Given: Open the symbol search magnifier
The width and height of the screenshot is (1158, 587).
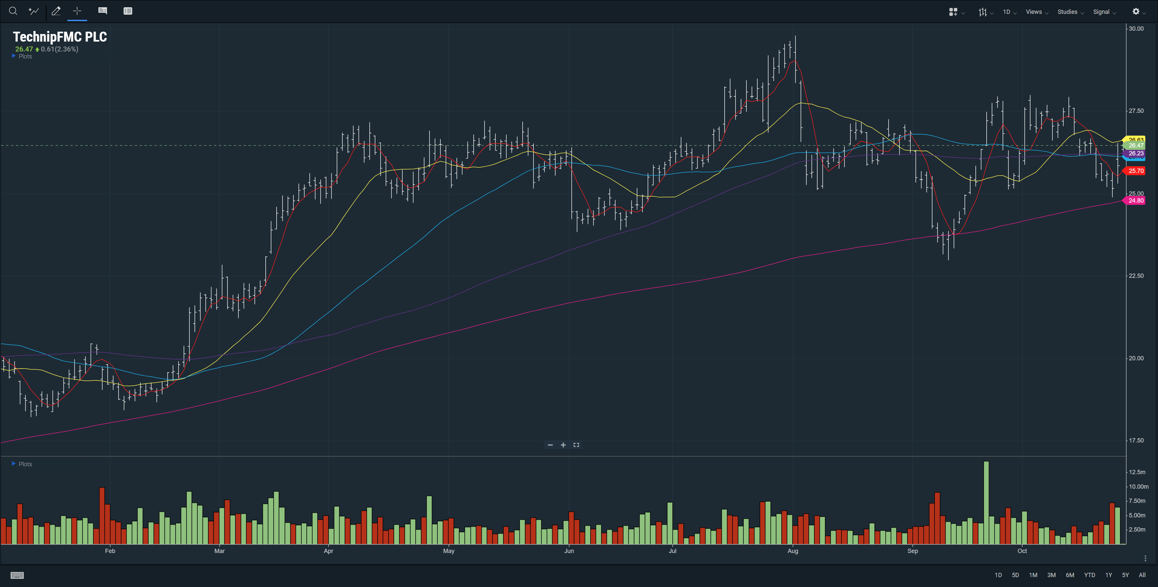Looking at the screenshot, I should pyautogui.click(x=13, y=11).
